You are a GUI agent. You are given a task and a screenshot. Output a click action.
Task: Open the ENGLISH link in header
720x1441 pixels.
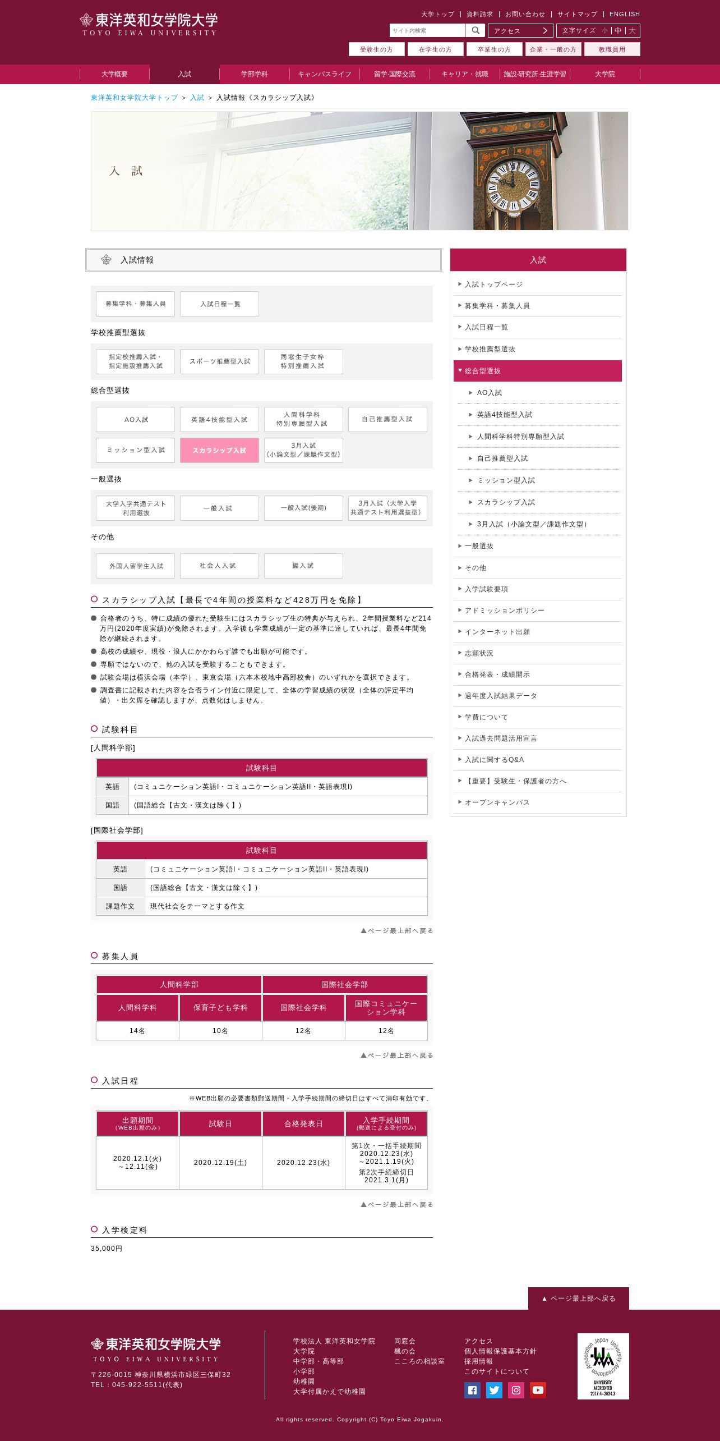tap(625, 14)
